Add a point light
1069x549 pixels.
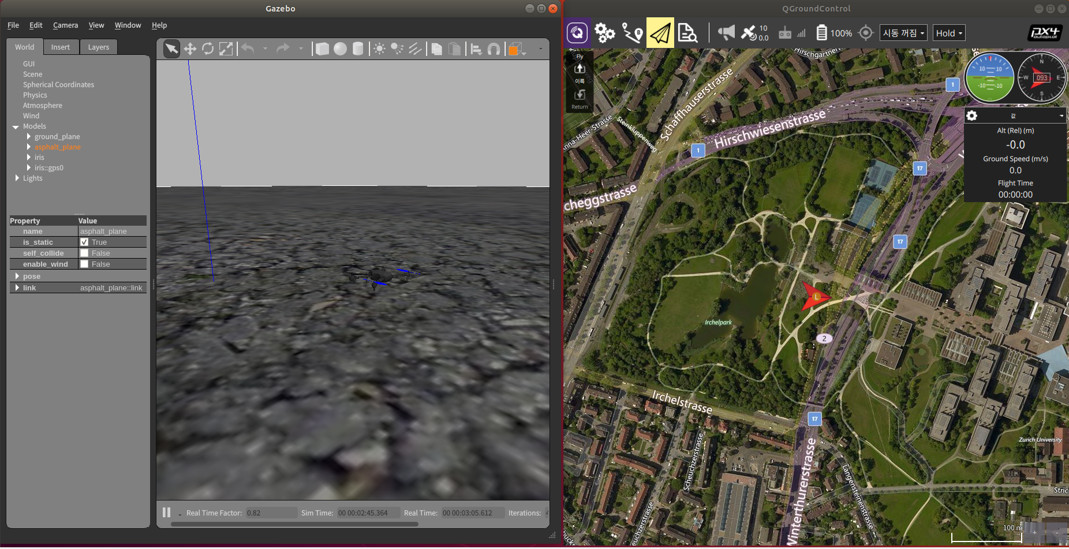point(379,49)
